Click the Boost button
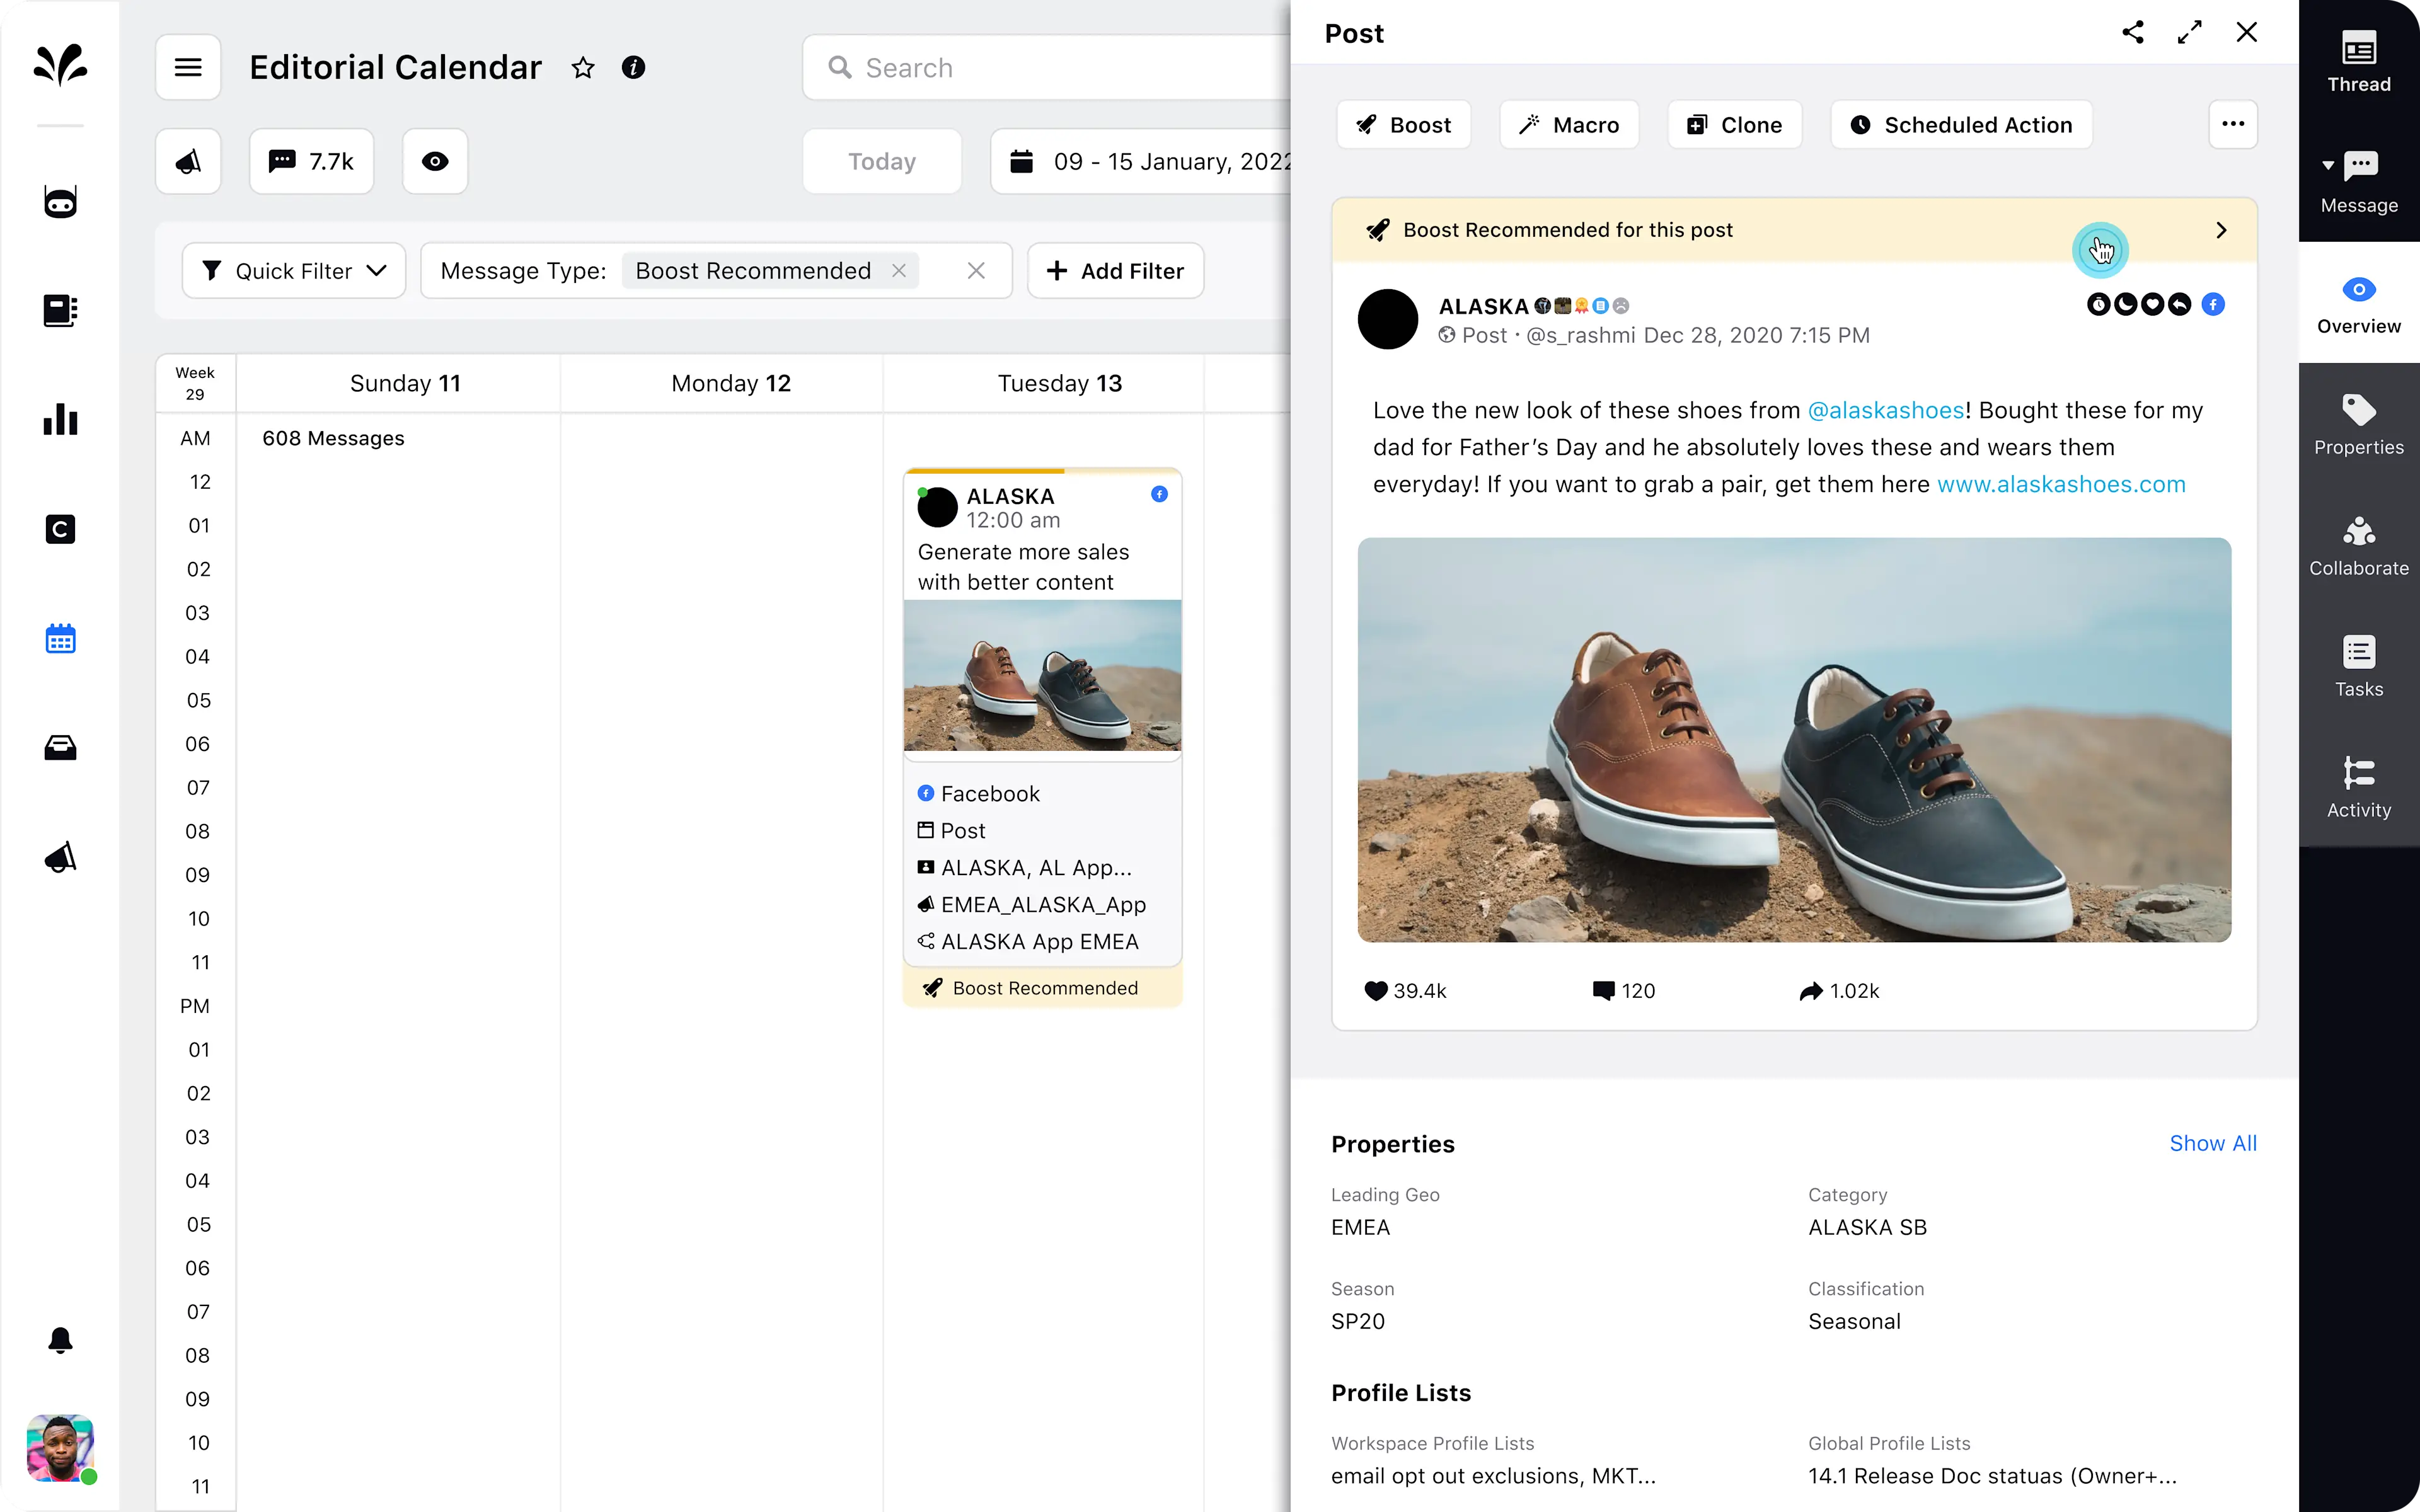This screenshot has width=2420, height=1512. click(x=1403, y=125)
